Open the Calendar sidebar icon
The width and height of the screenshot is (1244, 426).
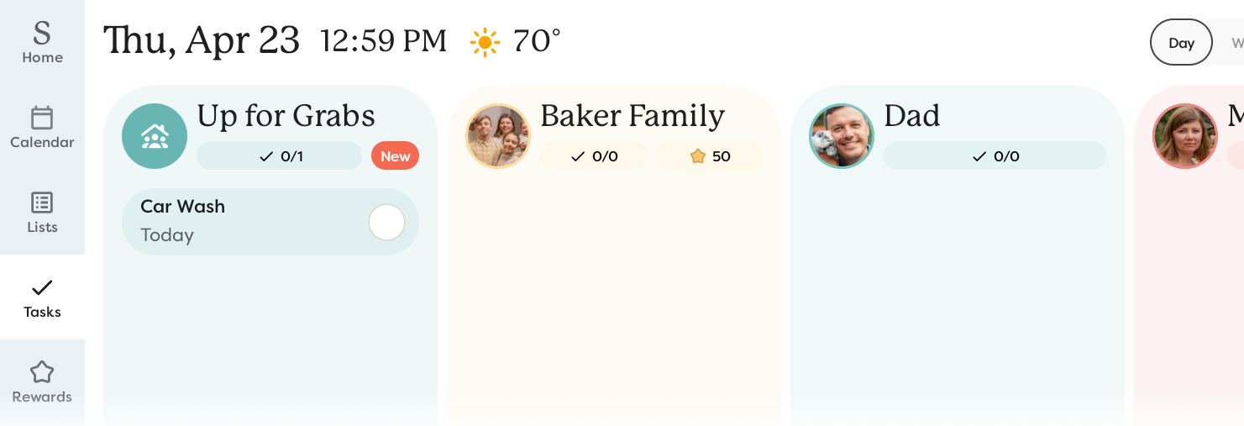point(42,118)
